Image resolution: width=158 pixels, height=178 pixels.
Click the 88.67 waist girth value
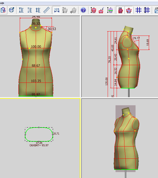click(36, 65)
